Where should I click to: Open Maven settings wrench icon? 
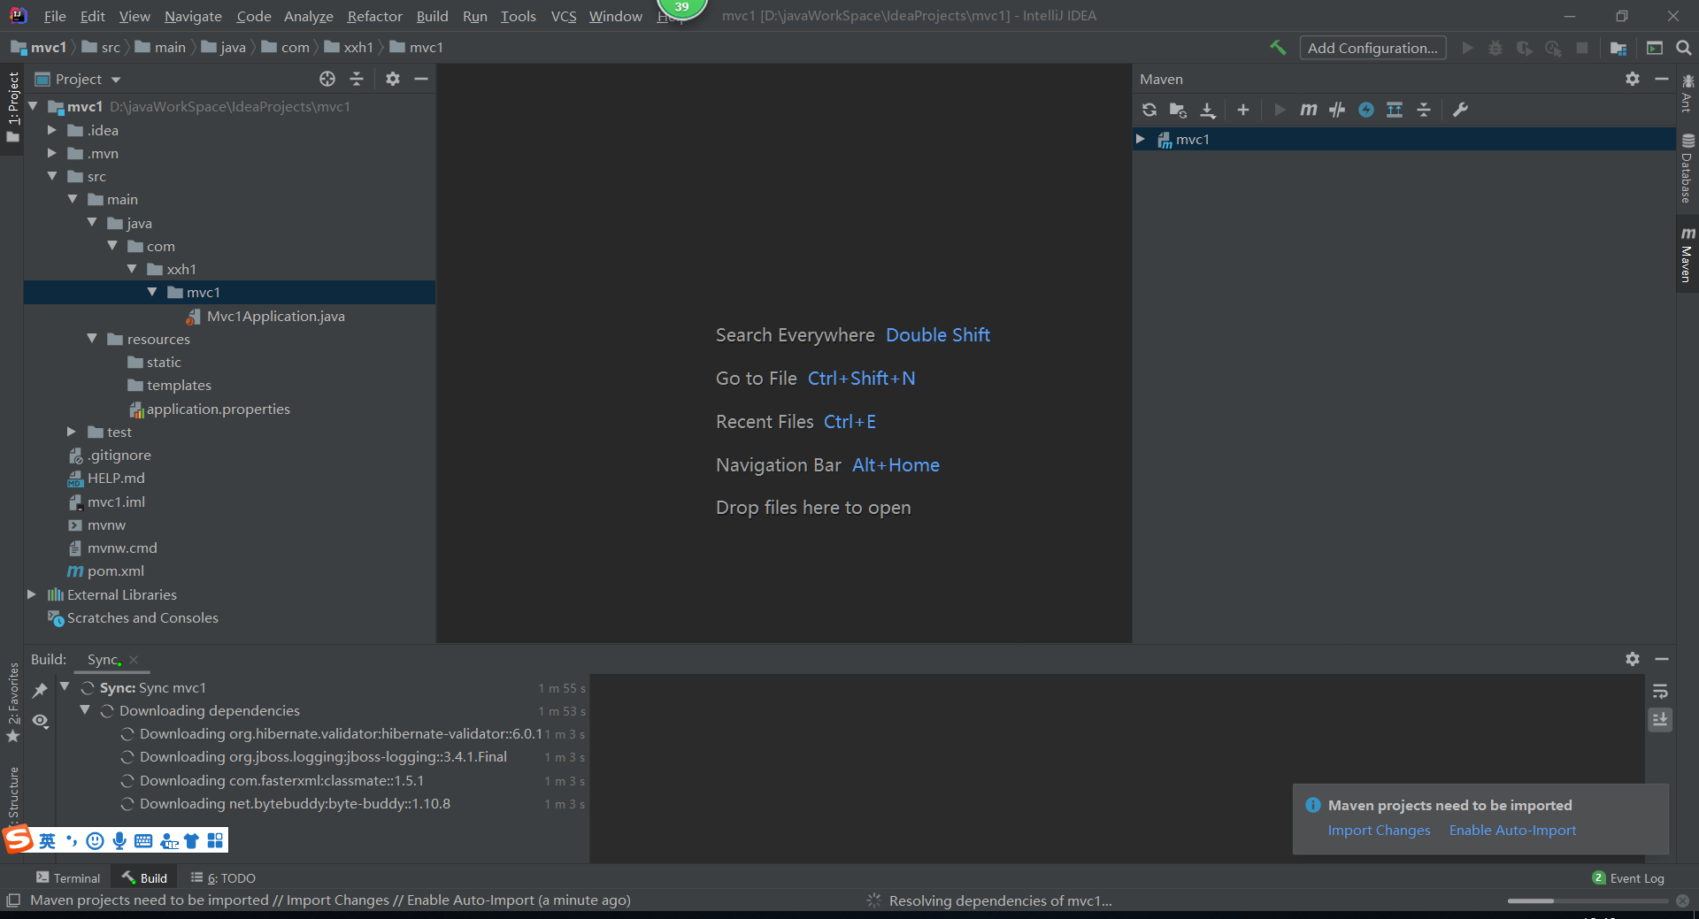[x=1460, y=110]
